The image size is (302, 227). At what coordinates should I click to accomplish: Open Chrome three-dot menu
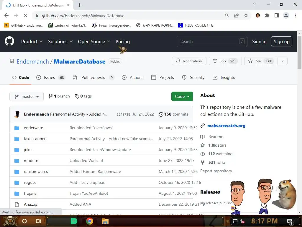pos(296,15)
